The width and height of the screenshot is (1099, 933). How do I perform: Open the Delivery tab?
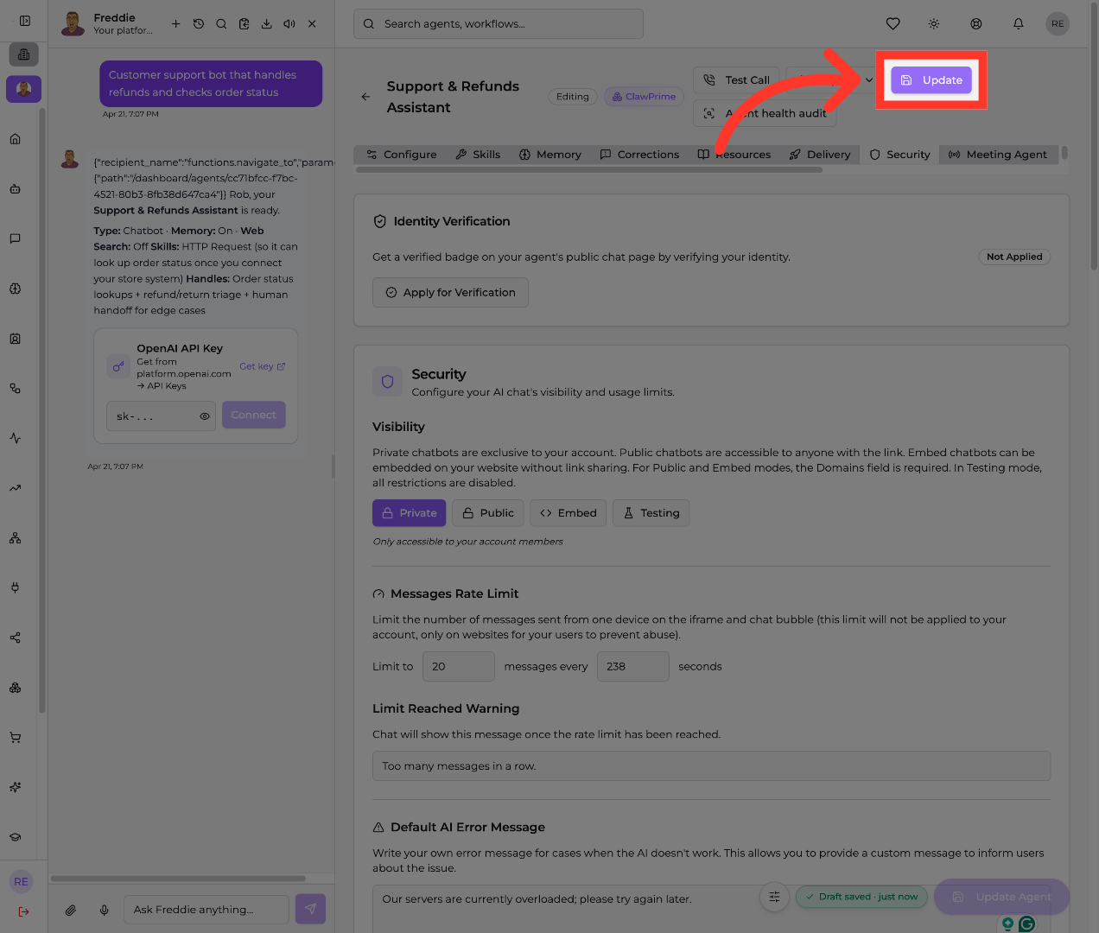[820, 155]
